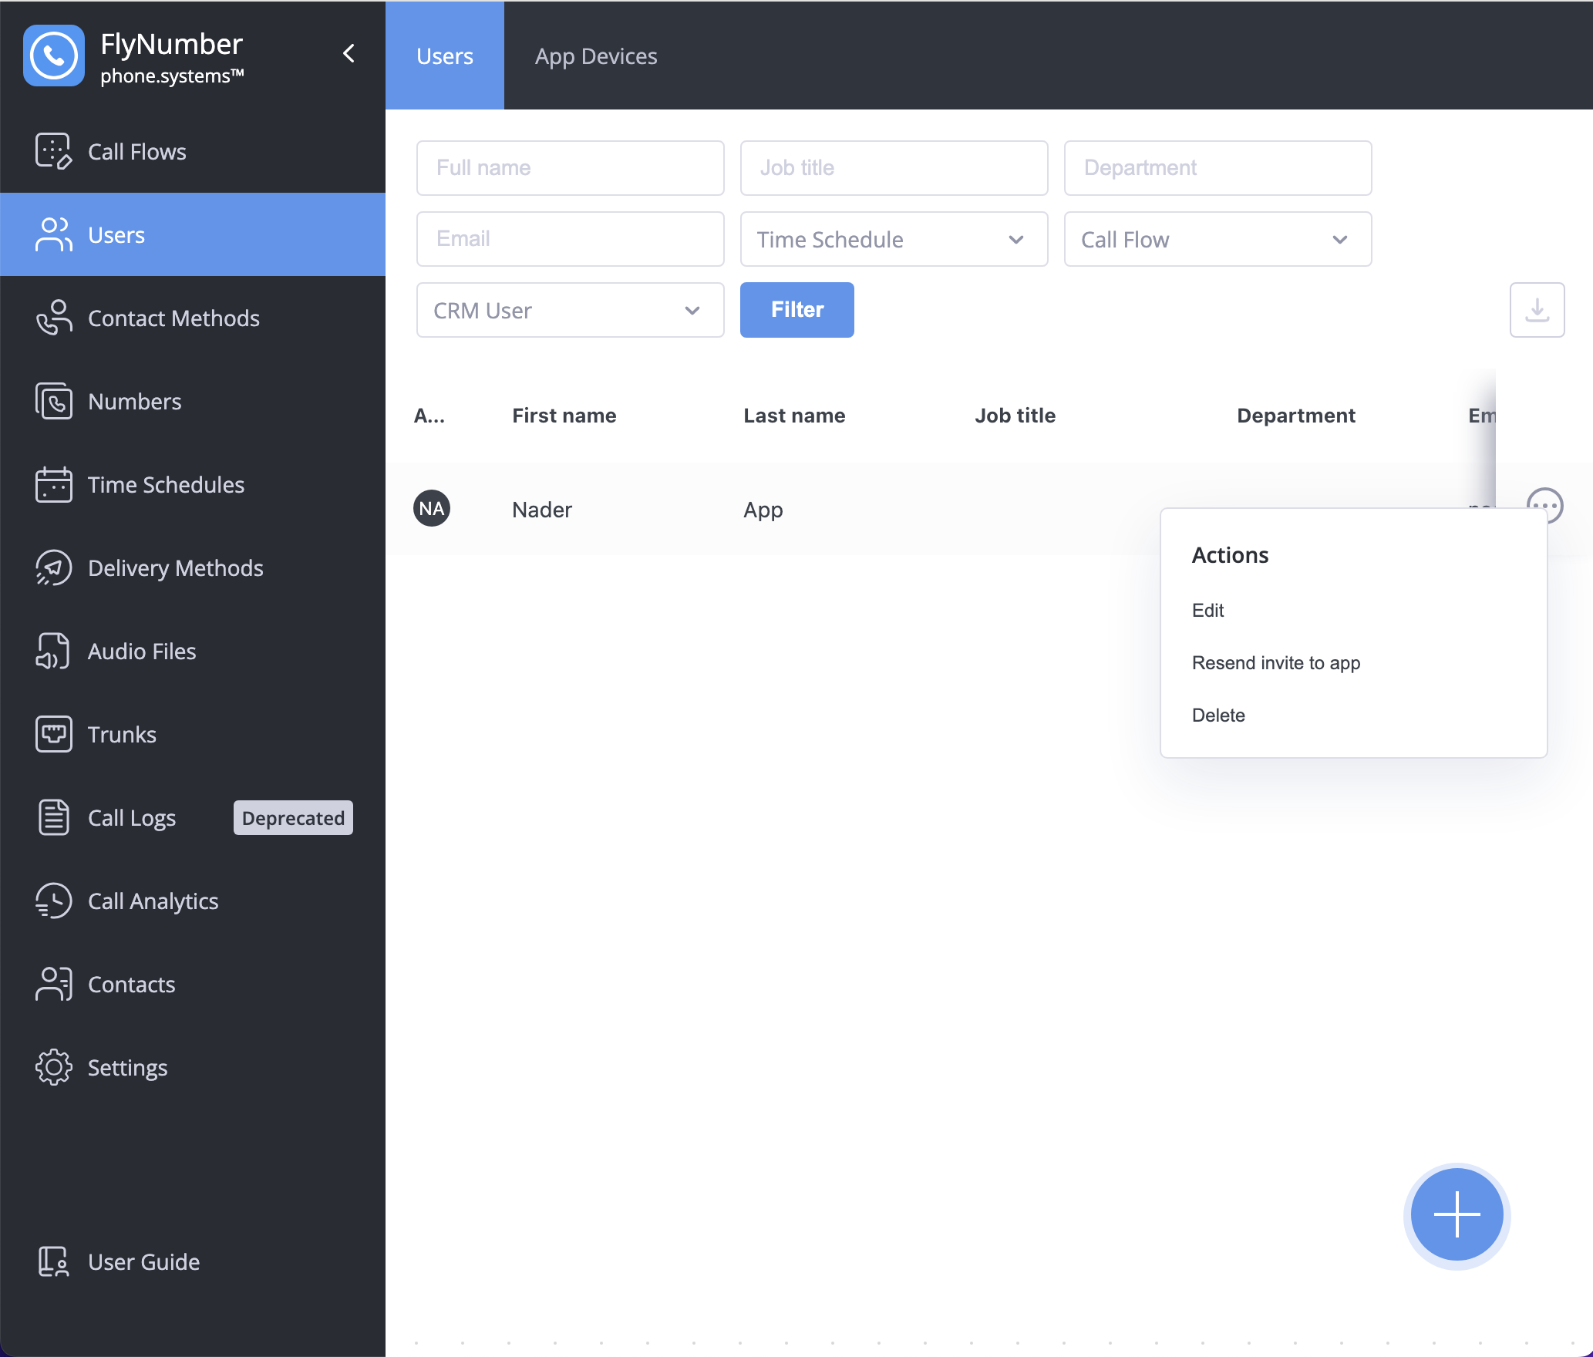The width and height of the screenshot is (1593, 1357).
Task: Choose Delete in the Actions menu
Action: click(x=1218, y=715)
